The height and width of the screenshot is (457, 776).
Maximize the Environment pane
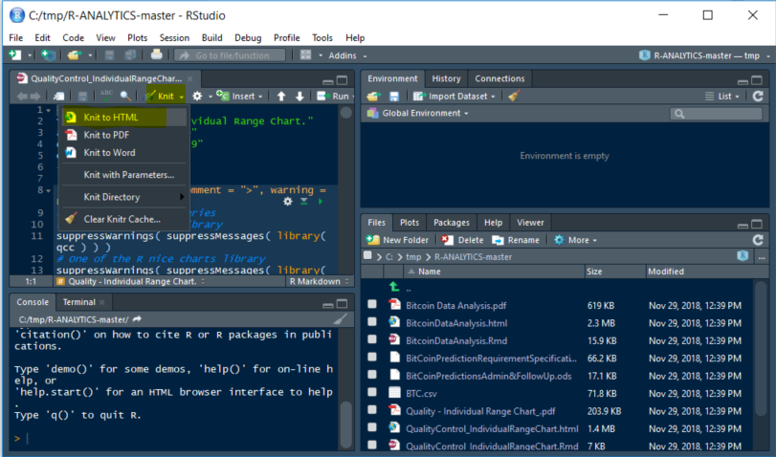tap(757, 79)
